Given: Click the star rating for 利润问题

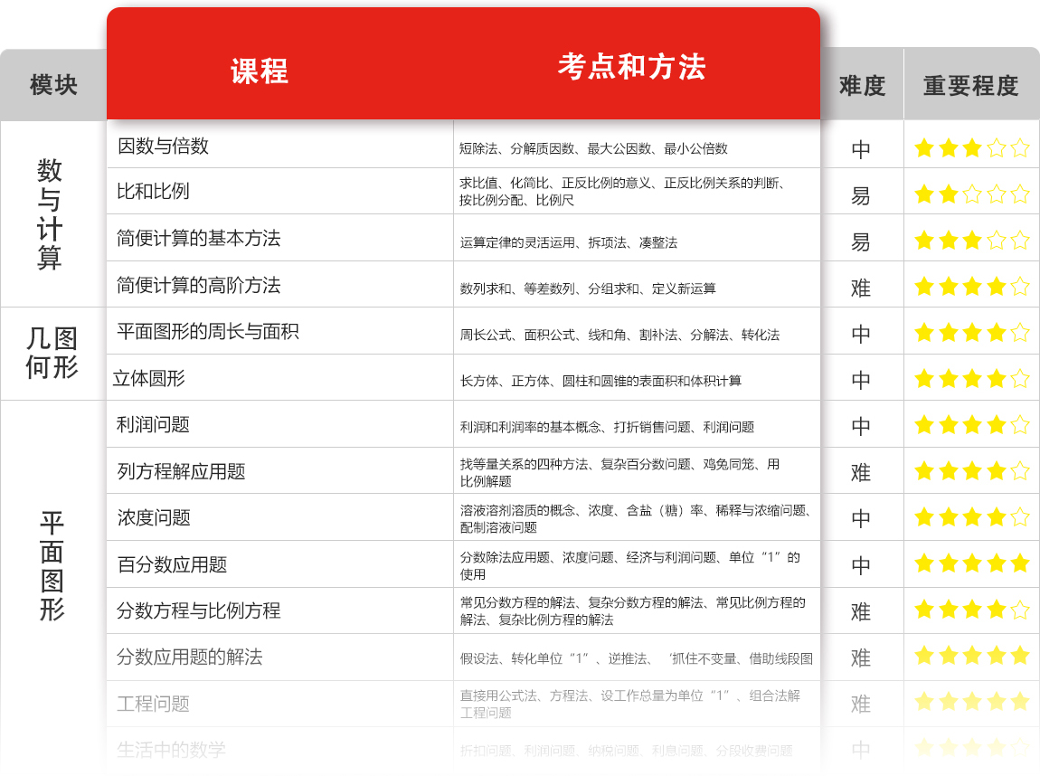Looking at the screenshot, I should (971, 424).
